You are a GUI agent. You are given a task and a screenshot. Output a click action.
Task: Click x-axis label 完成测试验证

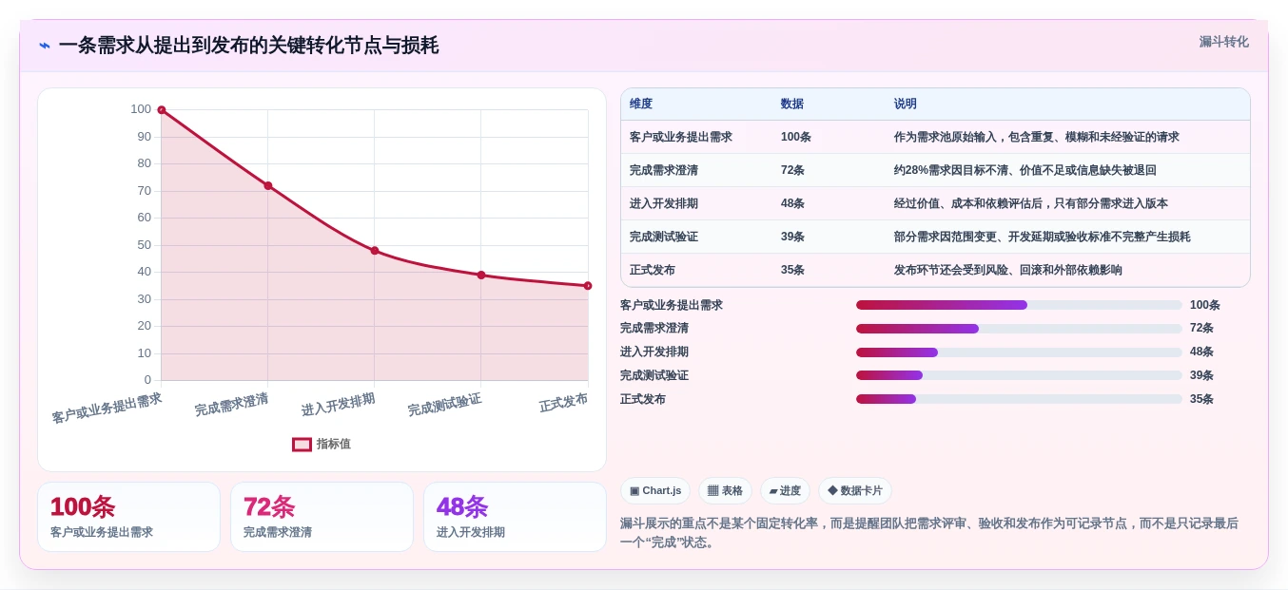(444, 405)
